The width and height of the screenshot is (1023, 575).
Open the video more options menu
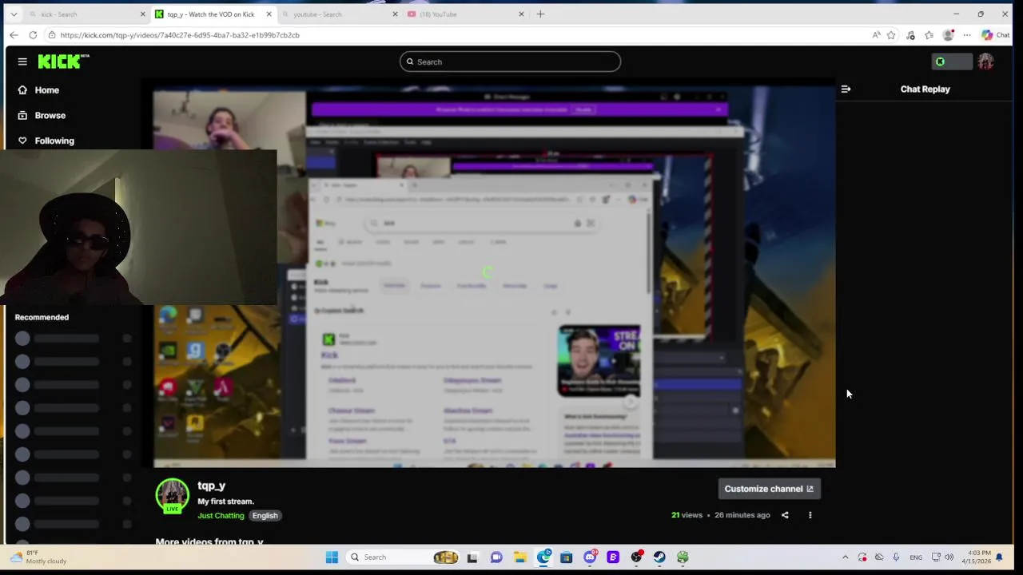(x=810, y=515)
